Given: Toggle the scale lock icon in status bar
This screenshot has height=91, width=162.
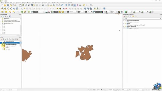Looking at the screenshot, I should tap(116, 90).
